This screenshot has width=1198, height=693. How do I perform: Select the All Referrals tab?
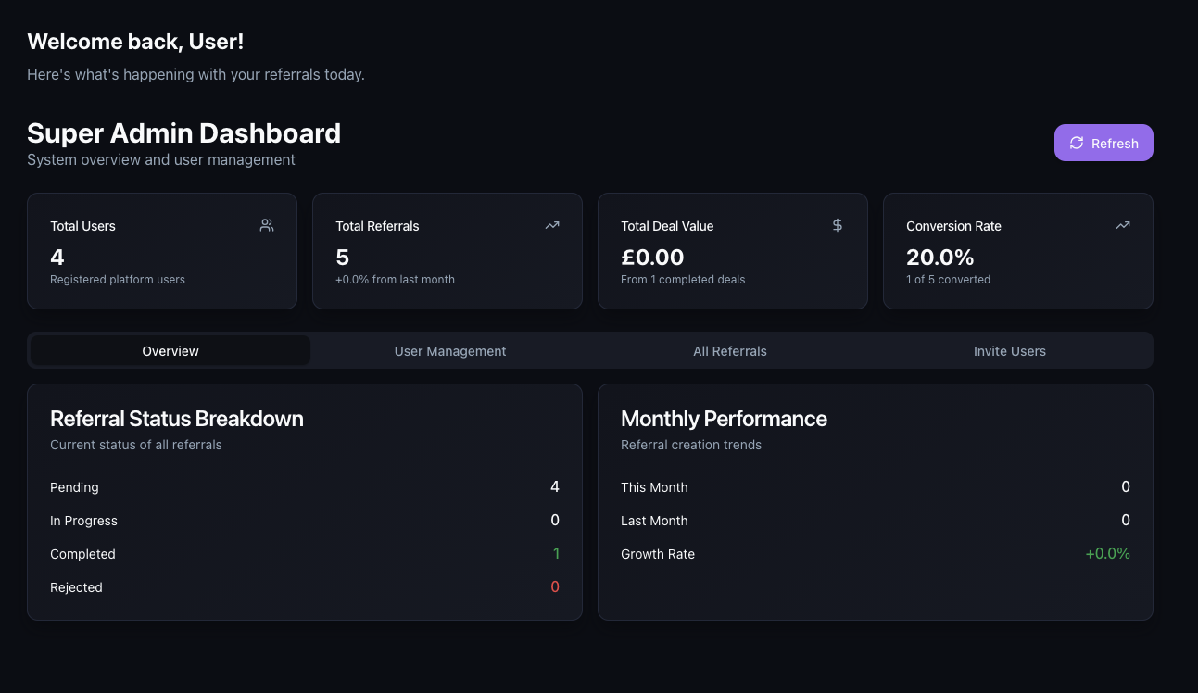(x=730, y=351)
